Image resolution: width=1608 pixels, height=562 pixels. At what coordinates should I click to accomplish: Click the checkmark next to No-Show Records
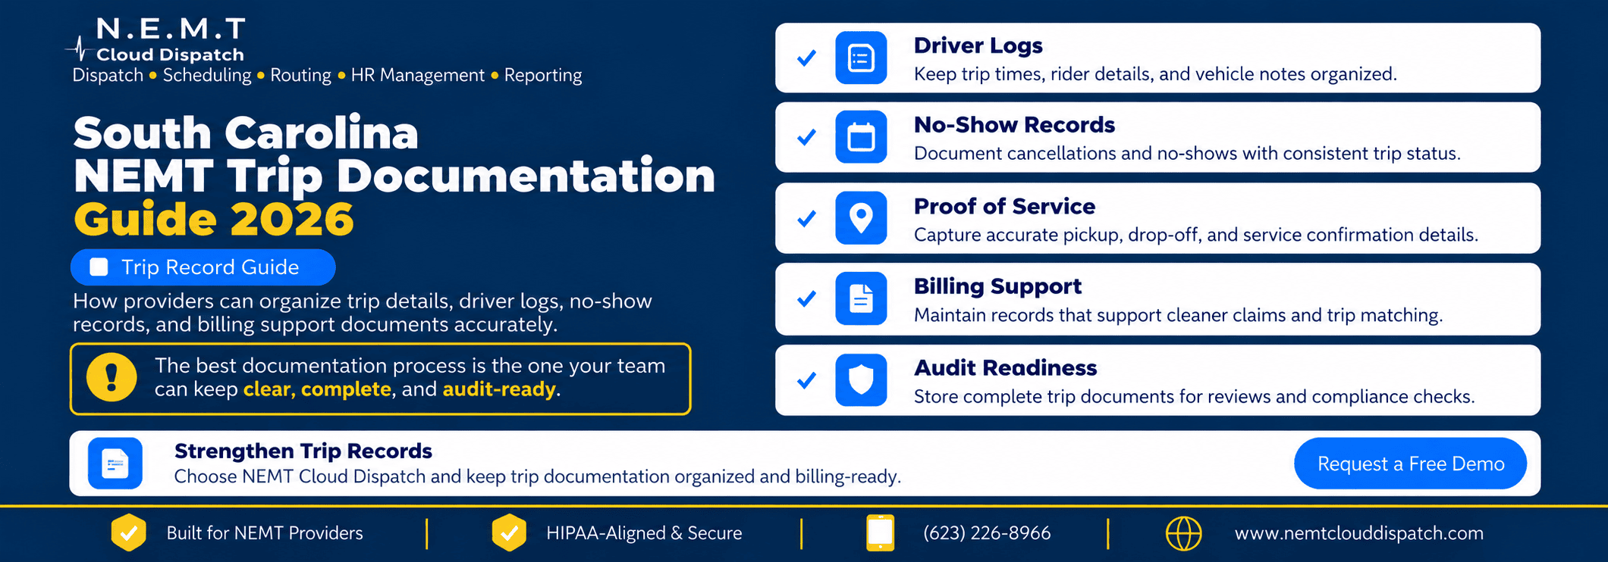tap(807, 137)
